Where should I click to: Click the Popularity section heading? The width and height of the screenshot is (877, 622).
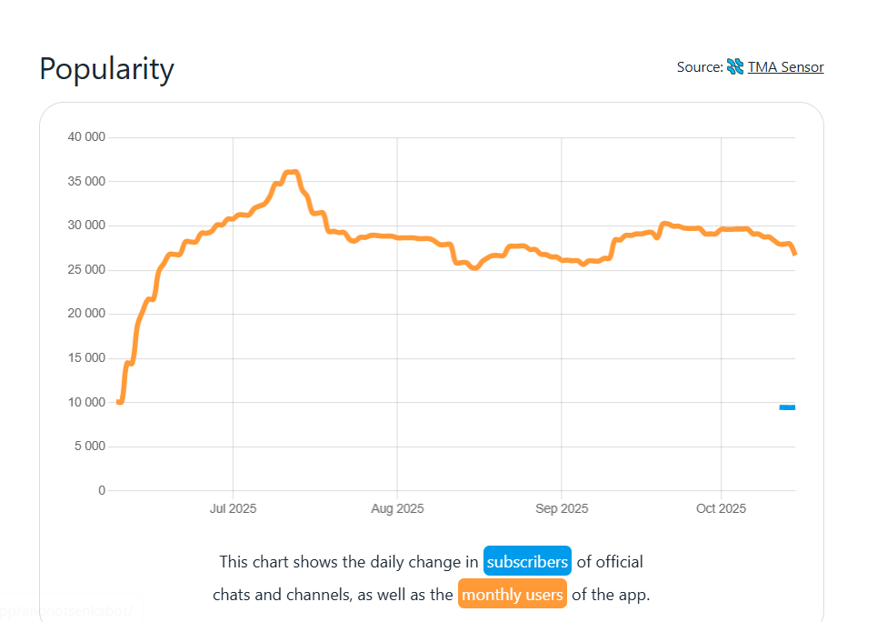[106, 69]
